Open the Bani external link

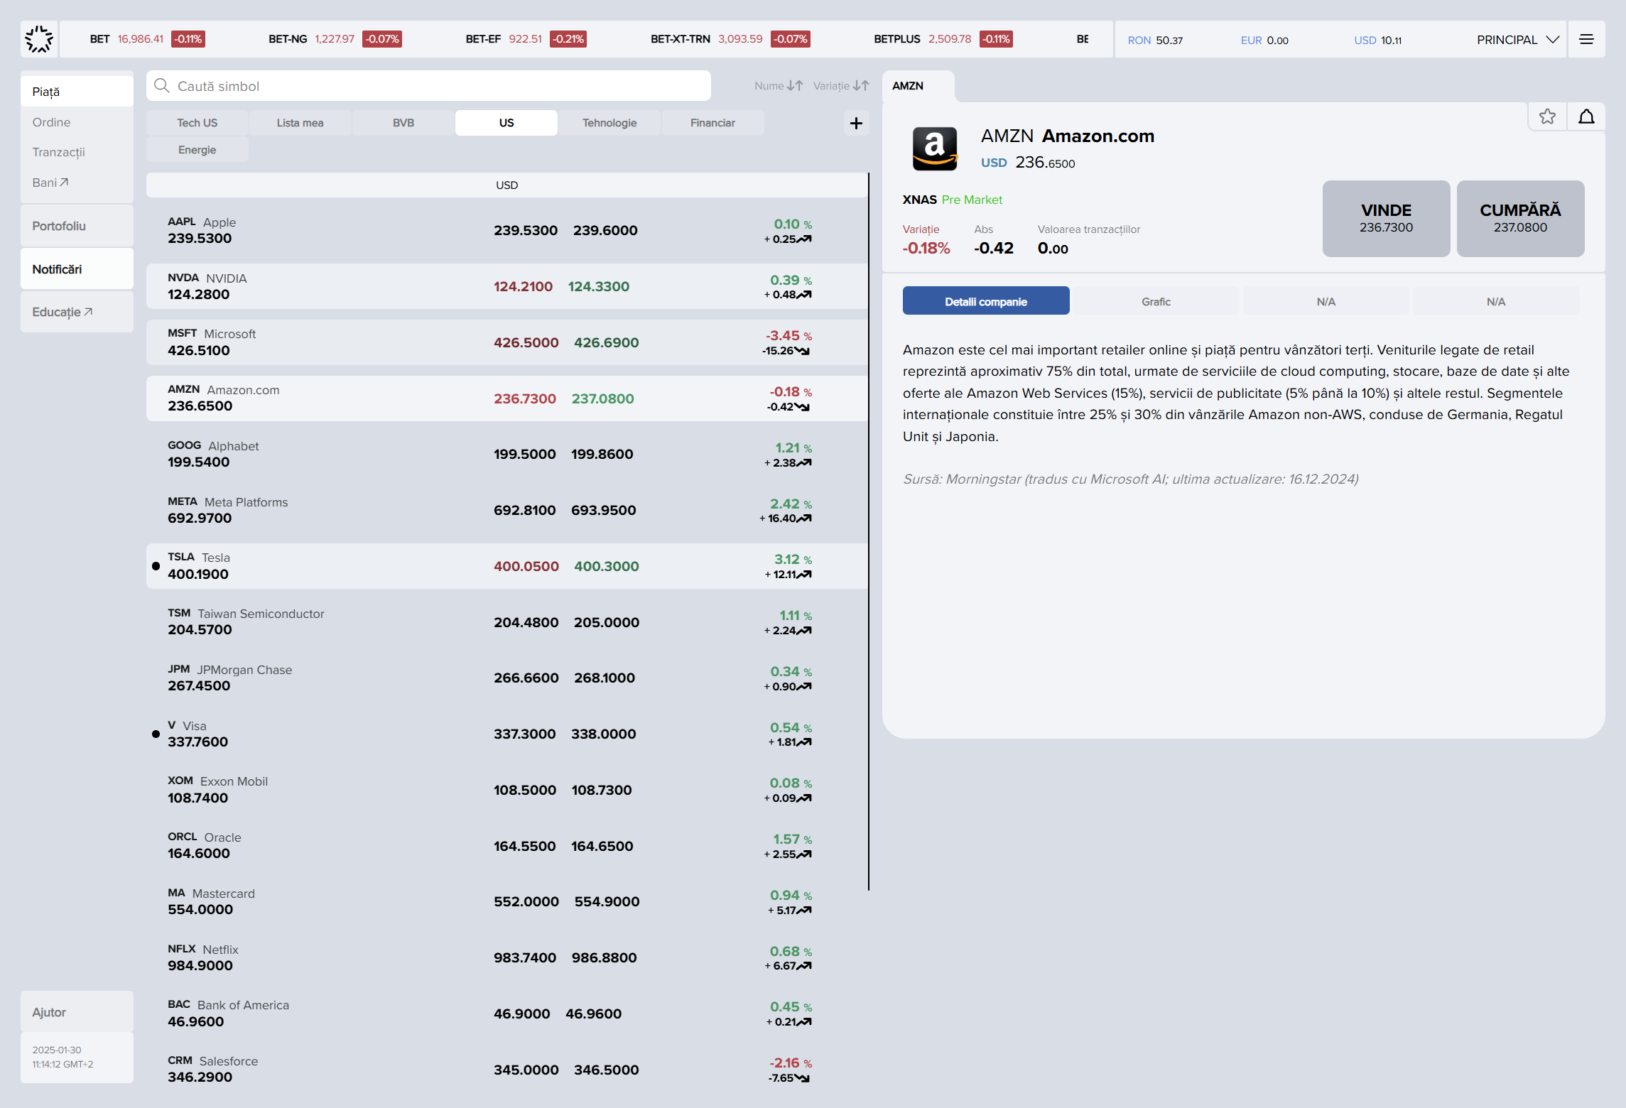[x=77, y=183]
